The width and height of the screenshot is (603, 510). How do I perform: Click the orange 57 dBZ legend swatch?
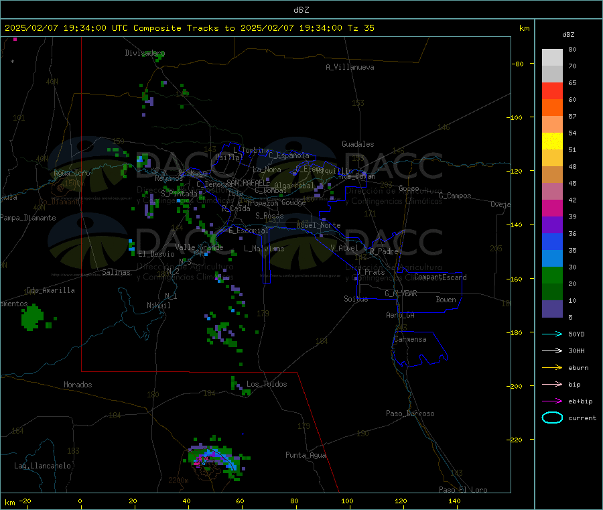click(552, 108)
